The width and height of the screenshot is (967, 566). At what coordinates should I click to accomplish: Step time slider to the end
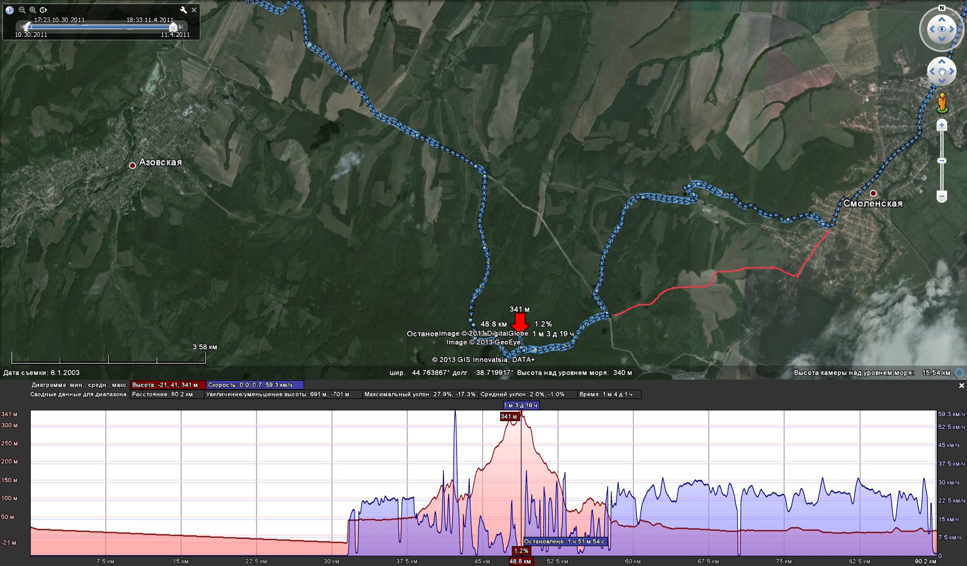(x=182, y=27)
